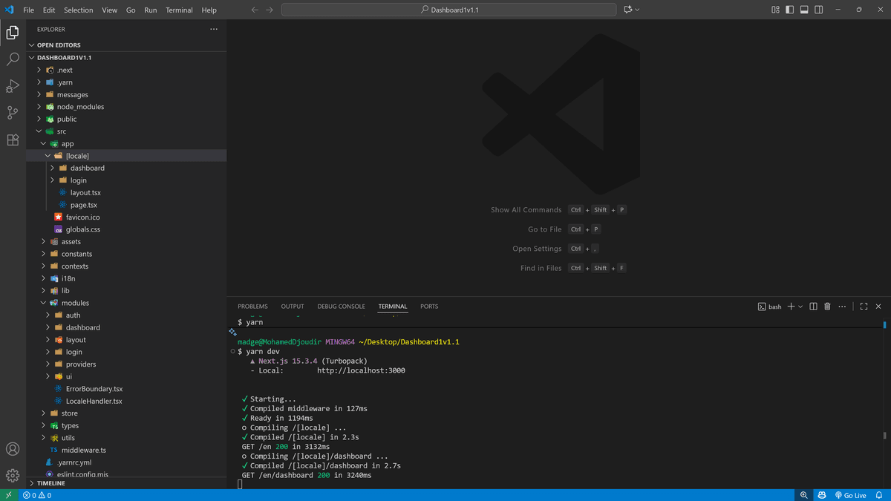Open the Terminal menu in menu bar

(x=179, y=10)
